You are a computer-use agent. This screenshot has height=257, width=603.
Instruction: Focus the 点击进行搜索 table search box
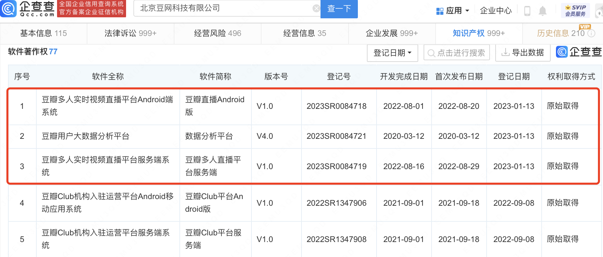[457, 53]
